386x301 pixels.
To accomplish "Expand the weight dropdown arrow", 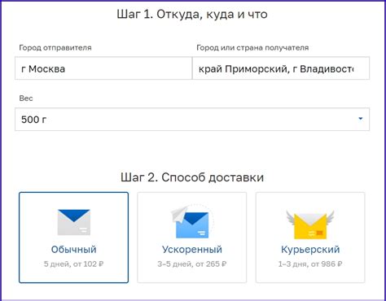I will click(361, 119).
